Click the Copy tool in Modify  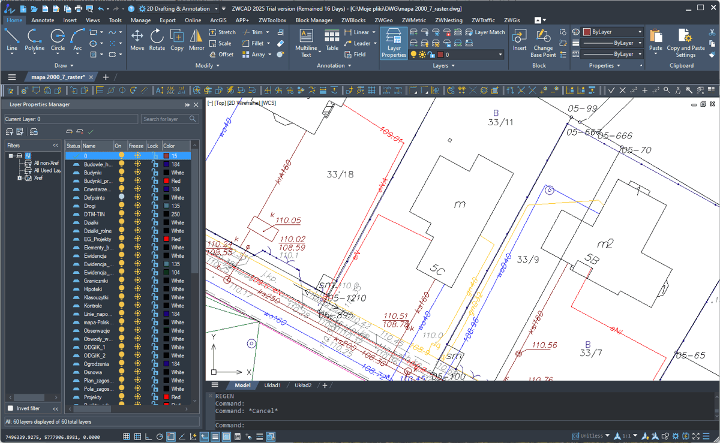[x=177, y=40]
